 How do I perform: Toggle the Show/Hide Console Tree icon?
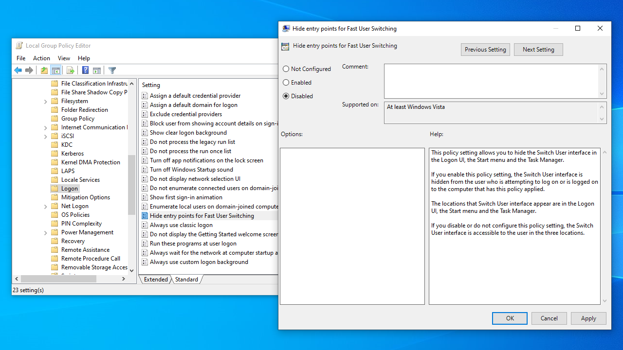(56, 70)
